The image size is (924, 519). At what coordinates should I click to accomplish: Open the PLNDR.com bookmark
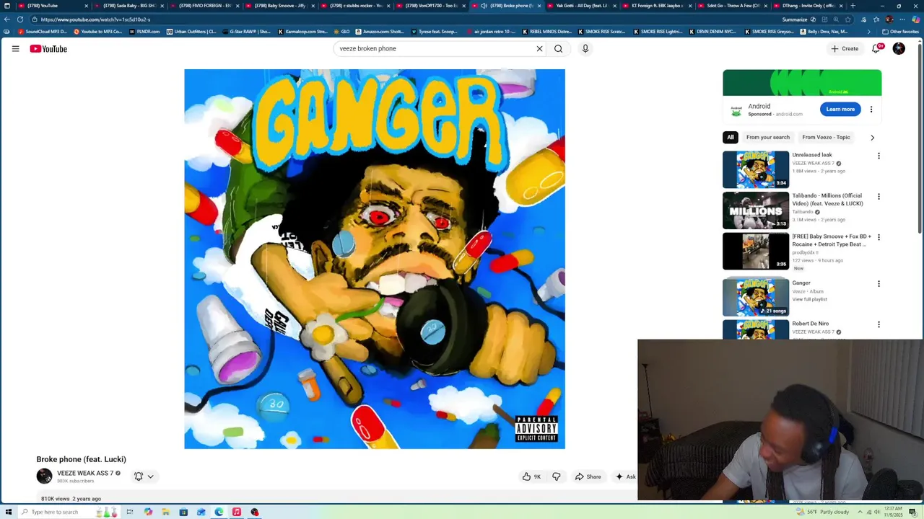click(x=144, y=32)
